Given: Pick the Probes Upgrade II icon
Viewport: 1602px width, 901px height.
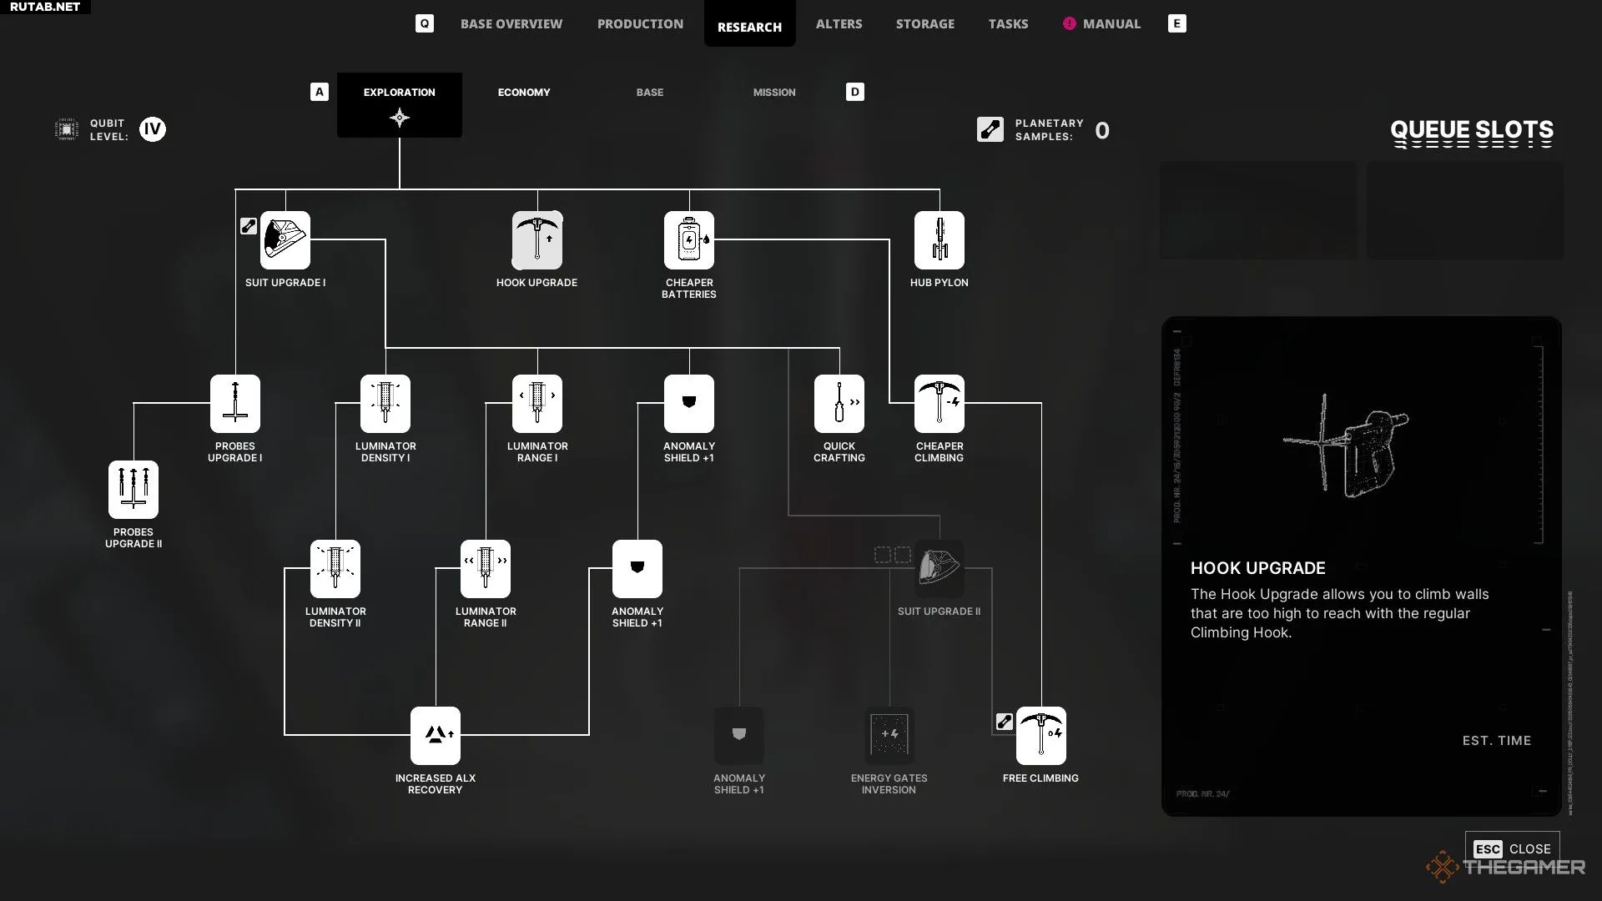Looking at the screenshot, I should pos(133,490).
